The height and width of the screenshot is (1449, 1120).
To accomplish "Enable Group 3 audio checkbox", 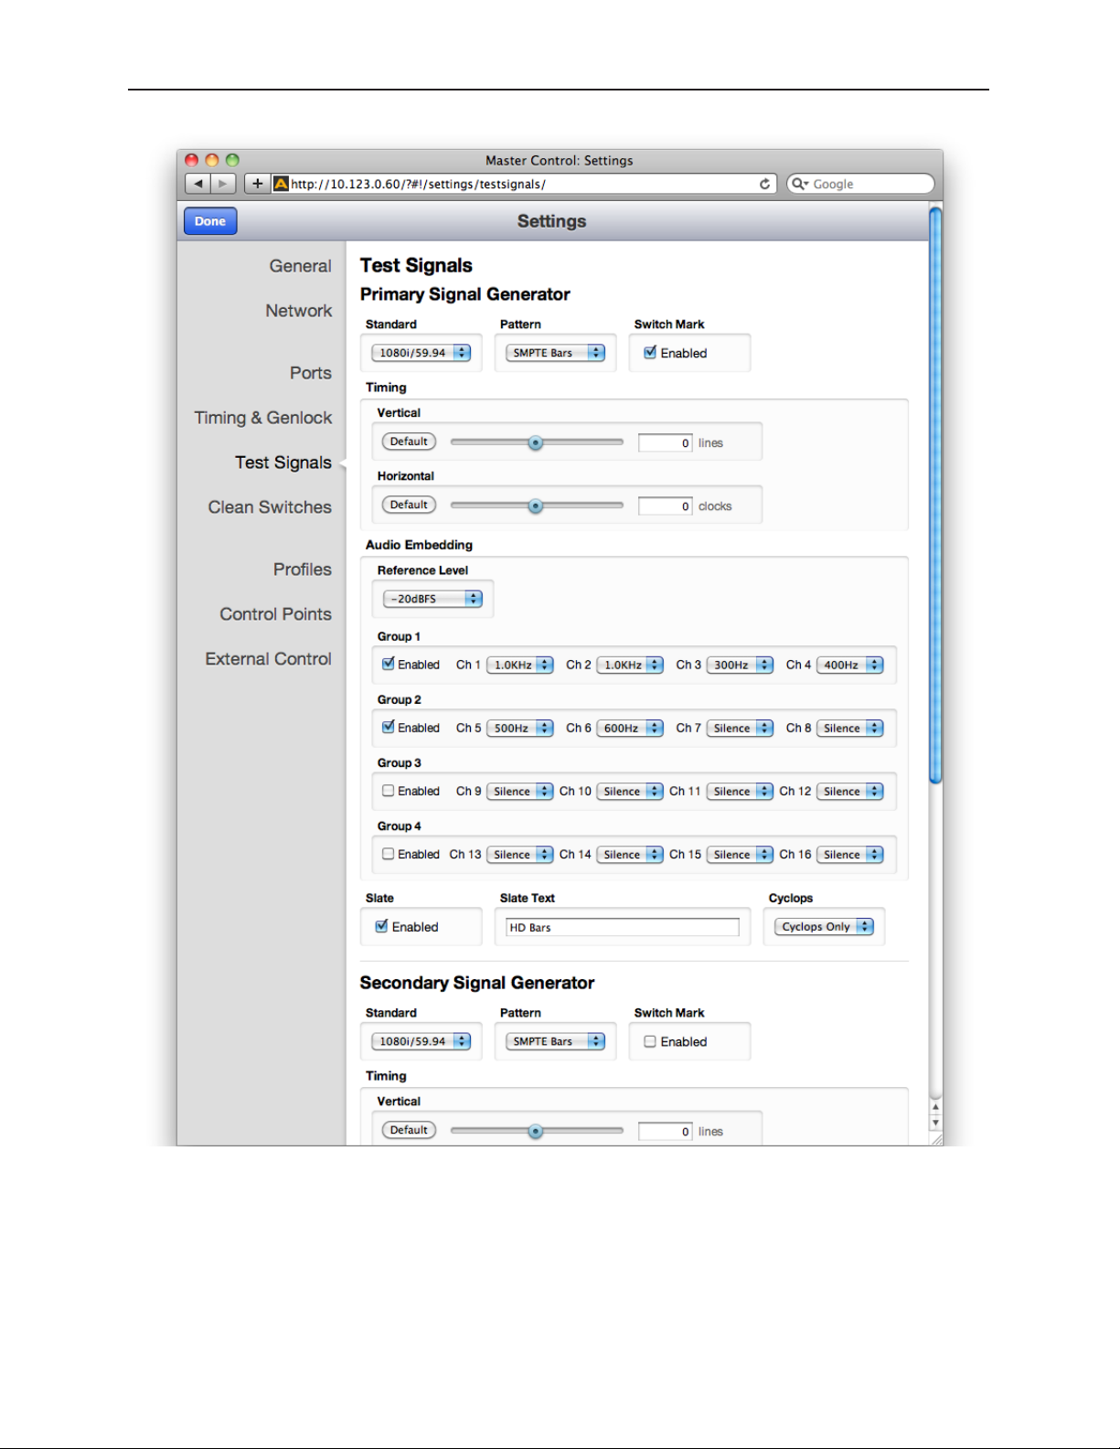I will coord(389,790).
